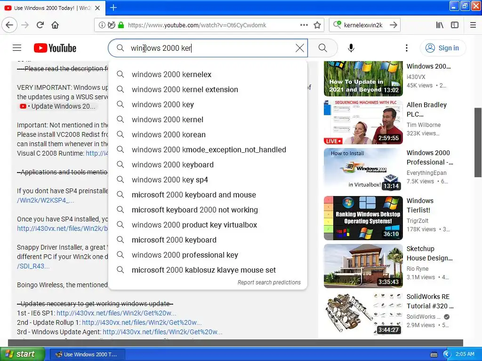The image size is (482, 361).
Task: Open the Update Rollup 1 download link
Action: 142,322
